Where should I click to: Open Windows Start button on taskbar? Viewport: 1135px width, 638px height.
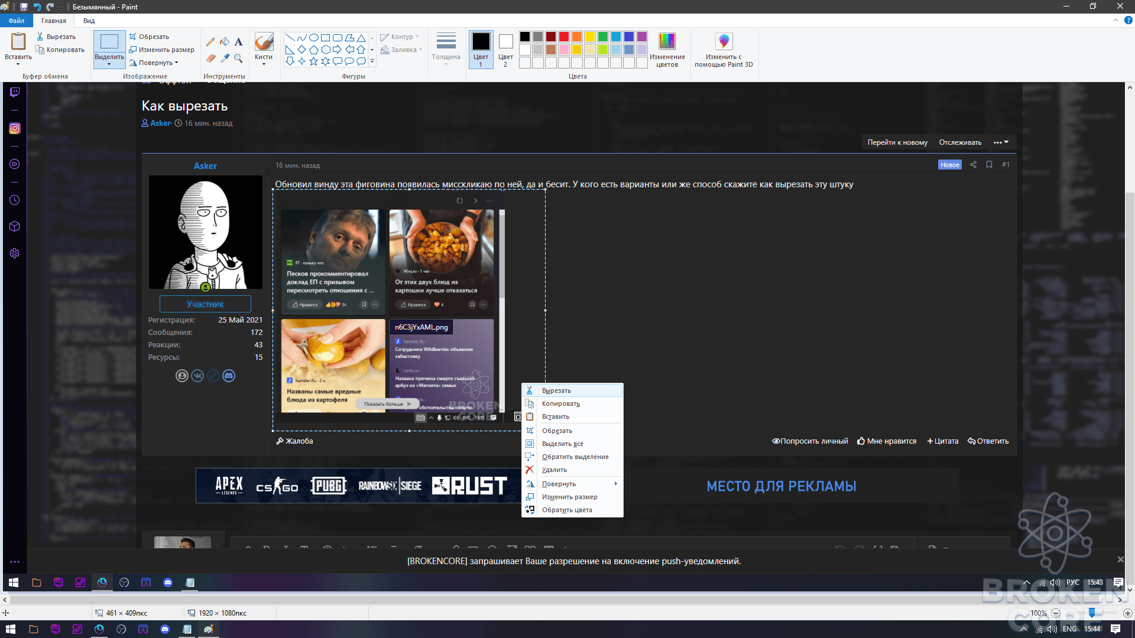(11, 629)
